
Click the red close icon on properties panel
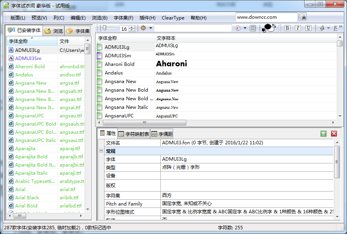[334, 133]
